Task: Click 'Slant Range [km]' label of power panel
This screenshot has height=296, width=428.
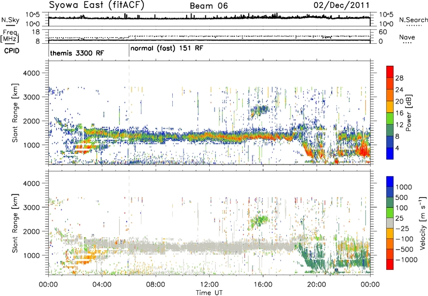Action: click(x=16, y=113)
